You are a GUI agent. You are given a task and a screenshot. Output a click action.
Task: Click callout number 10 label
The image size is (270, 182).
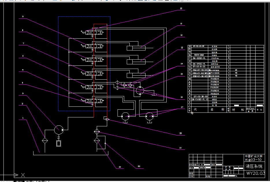(x=181, y=8)
